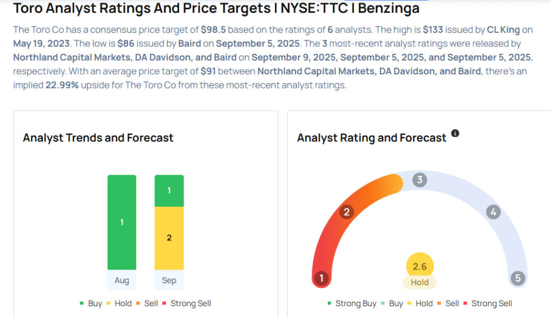The image size is (551, 318).
Task: Click the yellow 2.6 rating score circle
Action: point(420,266)
